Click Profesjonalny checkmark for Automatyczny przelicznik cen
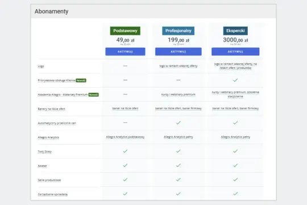 (178, 123)
